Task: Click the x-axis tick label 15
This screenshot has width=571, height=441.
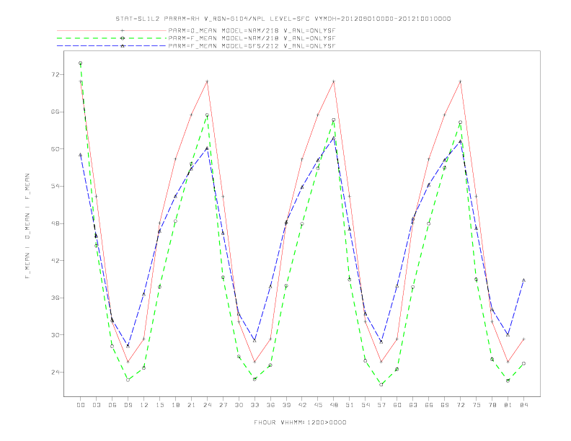Action: pos(159,405)
